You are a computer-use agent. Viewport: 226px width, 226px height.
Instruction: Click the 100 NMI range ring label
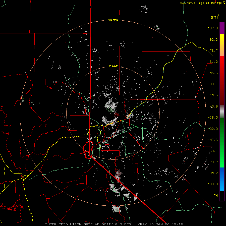[113, 20]
